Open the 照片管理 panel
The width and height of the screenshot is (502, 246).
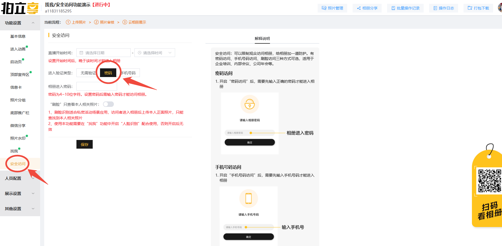[332, 8]
